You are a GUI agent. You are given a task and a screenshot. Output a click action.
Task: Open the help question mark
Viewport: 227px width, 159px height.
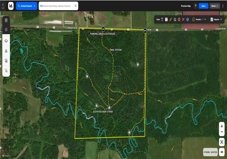[x=195, y=6]
